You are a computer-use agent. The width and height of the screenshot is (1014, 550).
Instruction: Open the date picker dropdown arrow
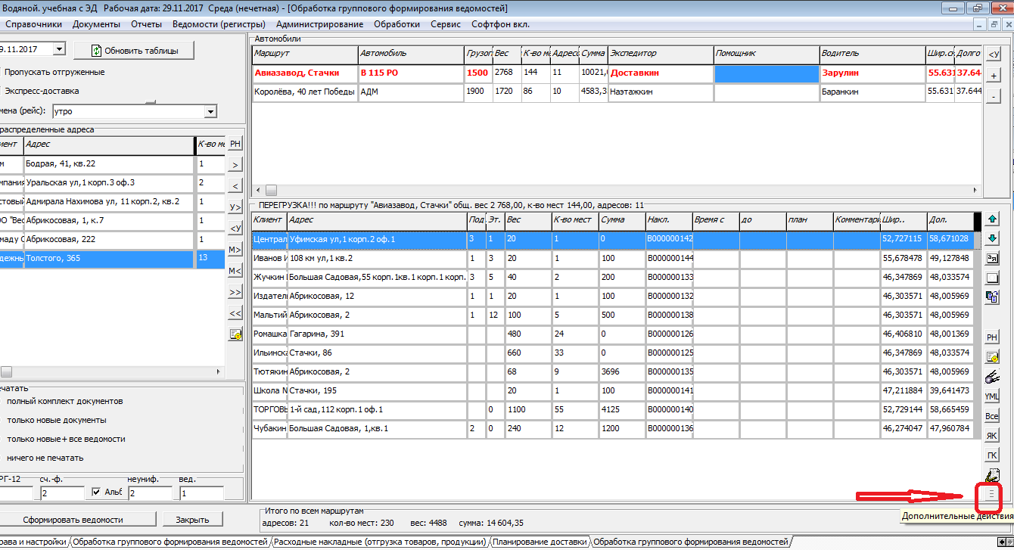(59, 49)
